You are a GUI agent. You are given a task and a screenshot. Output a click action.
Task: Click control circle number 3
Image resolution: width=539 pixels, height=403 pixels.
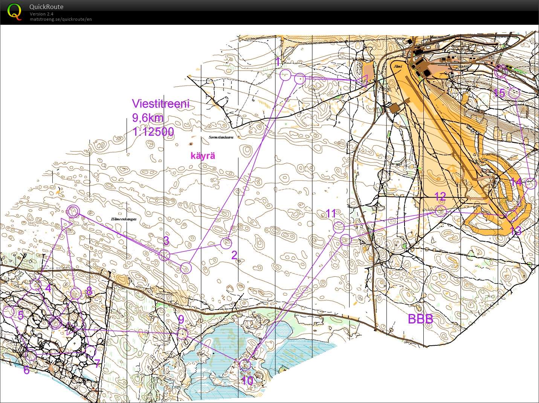point(164,255)
